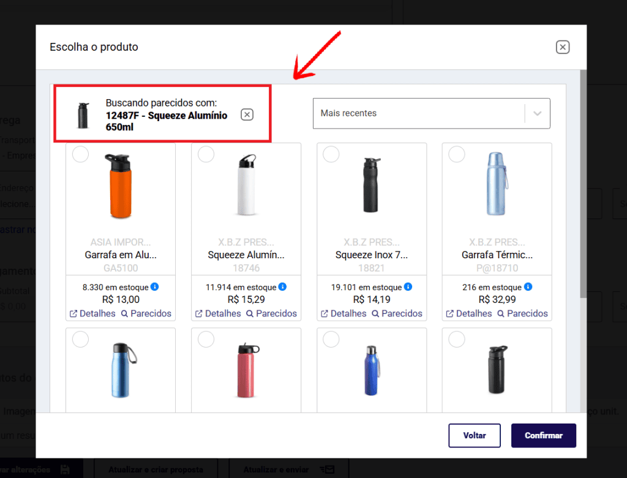Click product name Garrafa em Alu...
Image resolution: width=627 pixels, height=478 pixels.
(x=121, y=255)
